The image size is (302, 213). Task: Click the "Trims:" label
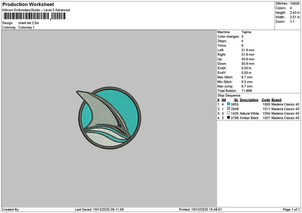pos(222,46)
